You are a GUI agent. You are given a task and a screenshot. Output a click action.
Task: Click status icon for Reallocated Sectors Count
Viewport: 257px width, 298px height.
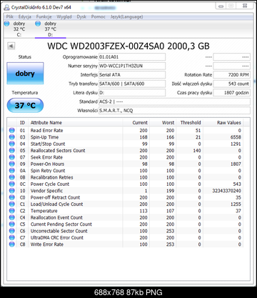click(11, 150)
